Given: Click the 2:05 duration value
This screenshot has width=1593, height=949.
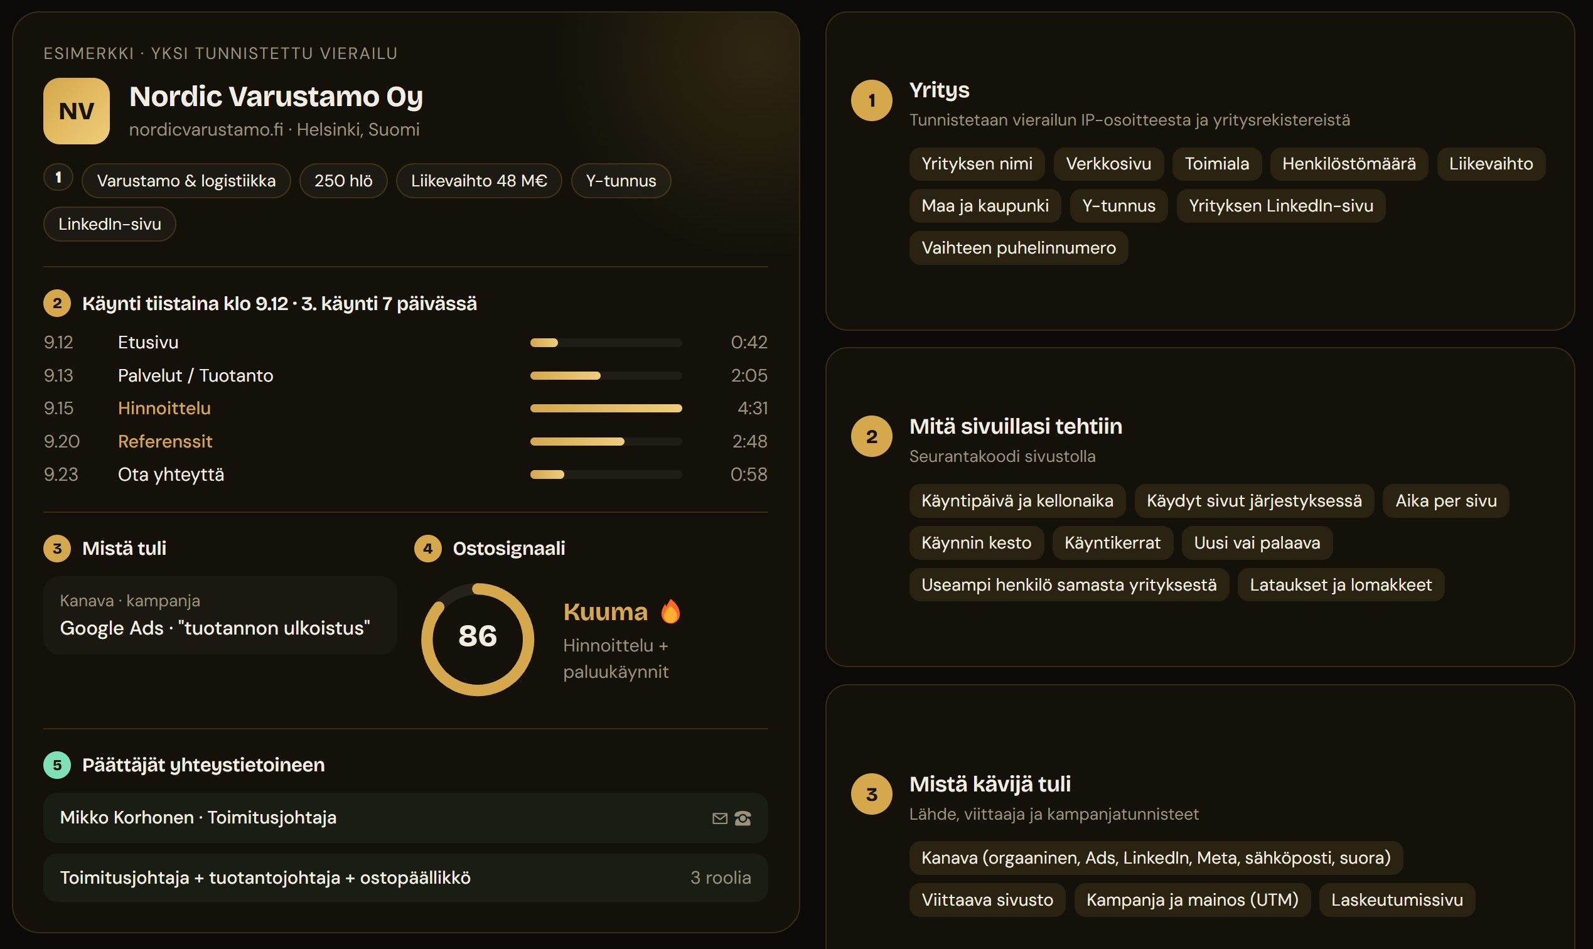Looking at the screenshot, I should tap(749, 376).
